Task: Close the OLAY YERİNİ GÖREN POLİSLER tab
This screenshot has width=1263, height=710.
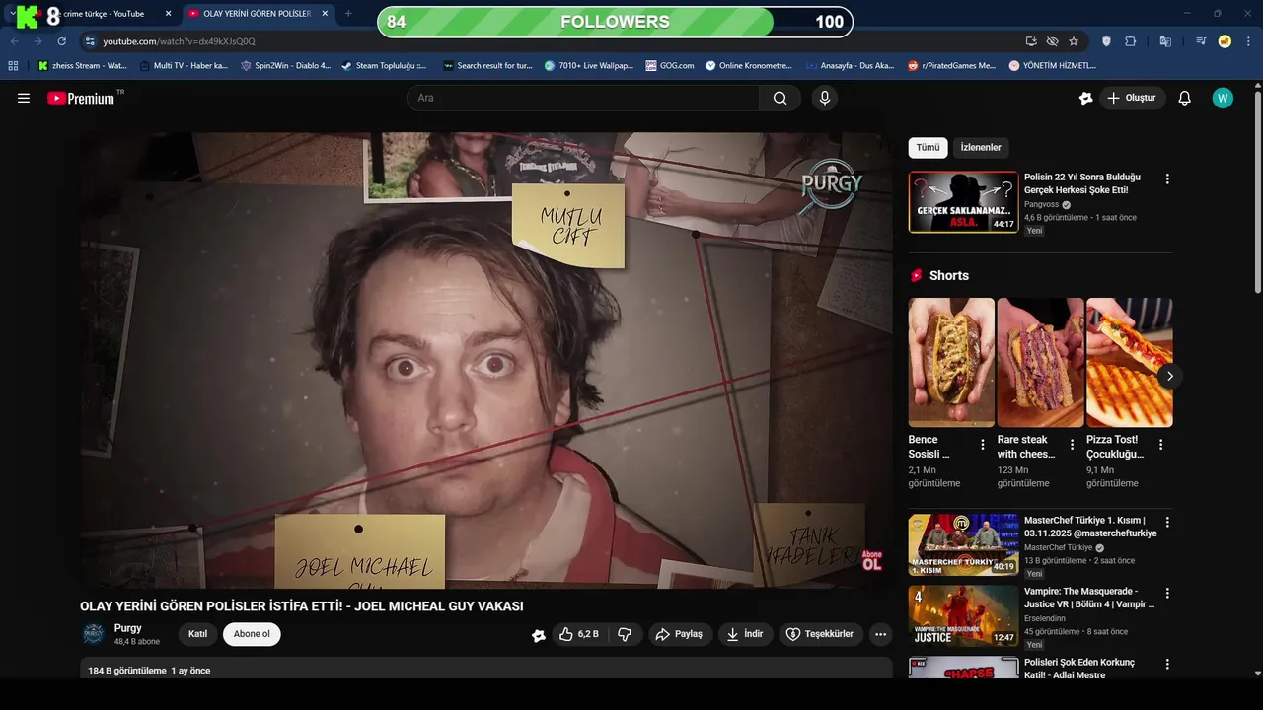Action: [x=325, y=14]
